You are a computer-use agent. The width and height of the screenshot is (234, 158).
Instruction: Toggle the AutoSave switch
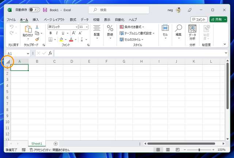34,10
